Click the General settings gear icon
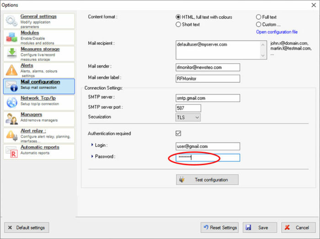The height and width of the screenshot is (239, 320). point(11,21)
